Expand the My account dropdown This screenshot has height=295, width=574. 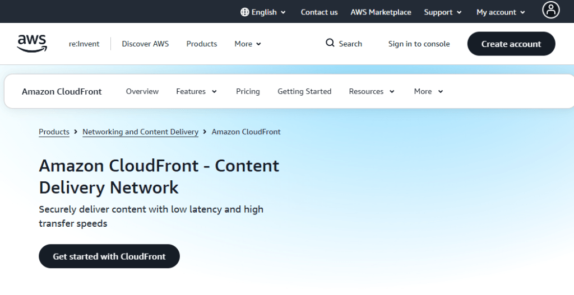[x=501, y=12]
